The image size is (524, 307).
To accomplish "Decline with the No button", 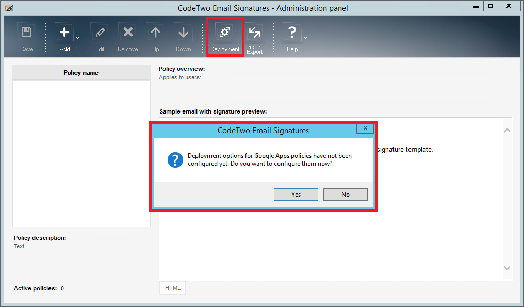I will (x=345, y=195).
